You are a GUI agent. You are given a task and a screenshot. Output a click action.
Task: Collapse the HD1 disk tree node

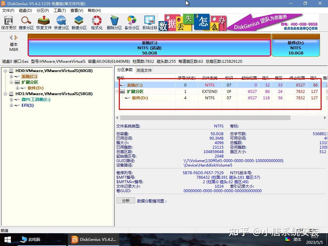(5, 94)
